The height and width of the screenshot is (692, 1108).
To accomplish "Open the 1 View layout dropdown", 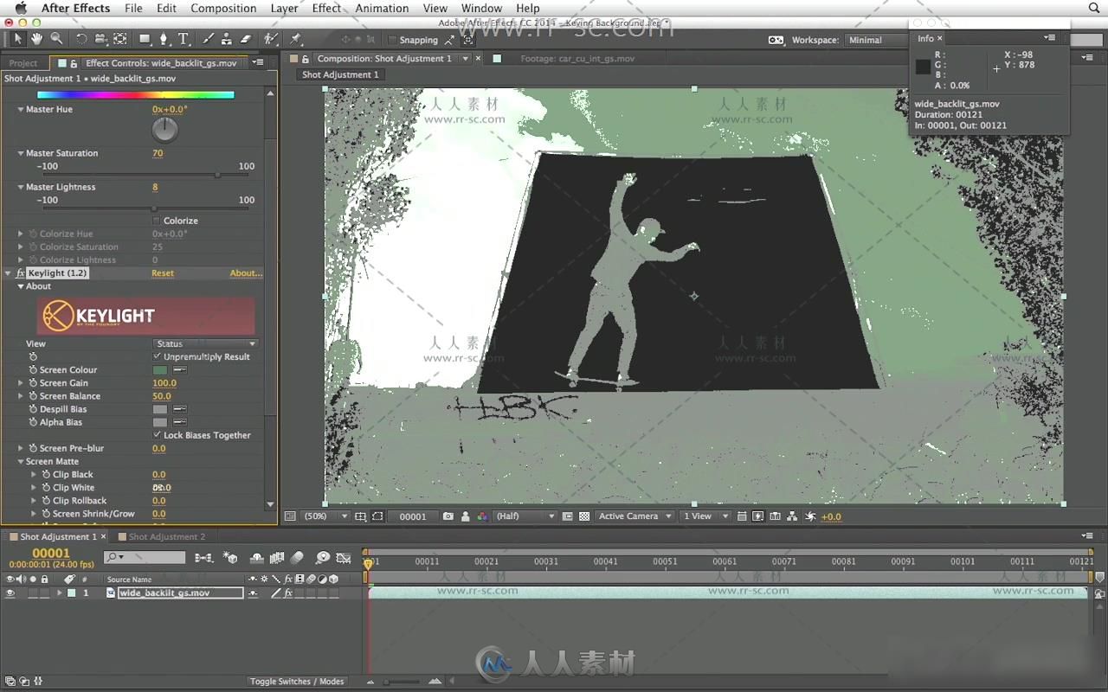I will click(x=705, y=516).
